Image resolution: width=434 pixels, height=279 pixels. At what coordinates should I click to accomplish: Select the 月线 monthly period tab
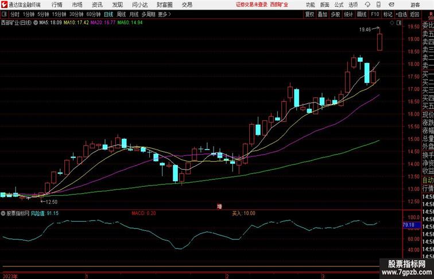(x=134, y=14)
